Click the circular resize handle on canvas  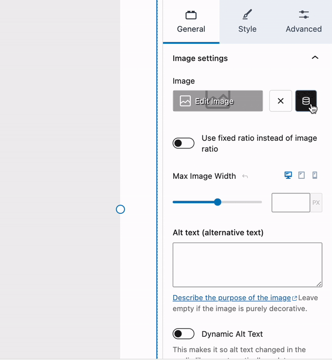121,209
